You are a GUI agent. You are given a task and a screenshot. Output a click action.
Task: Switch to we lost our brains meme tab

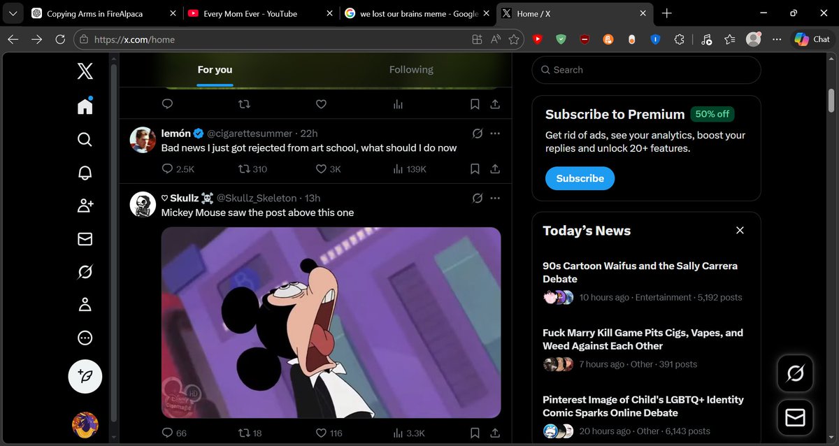[417, 13]
